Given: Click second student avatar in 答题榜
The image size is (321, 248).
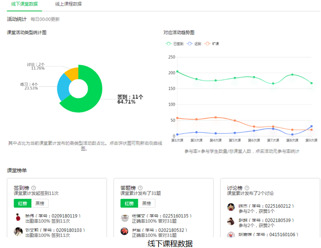Looking at the screenshot, I should coord(125,232).
